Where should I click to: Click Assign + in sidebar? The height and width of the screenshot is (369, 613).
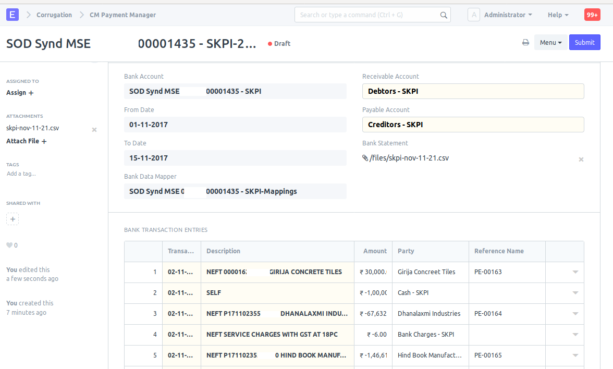[20, 93]
